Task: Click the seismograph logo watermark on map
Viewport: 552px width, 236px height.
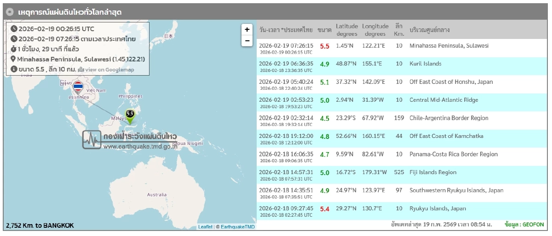Action: pos(92,140)
